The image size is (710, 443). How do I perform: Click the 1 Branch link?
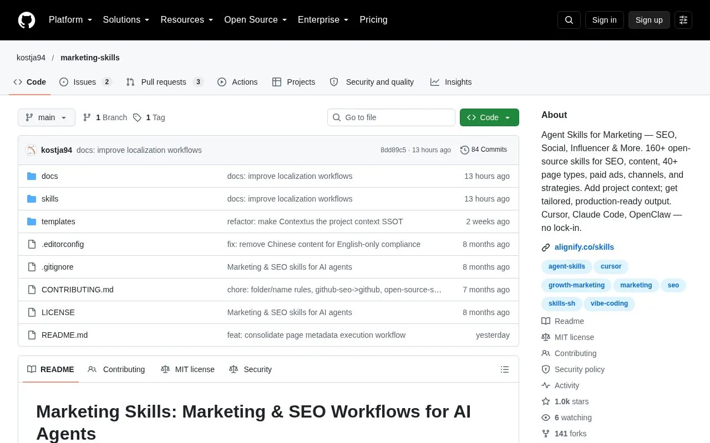tap(105, 117)
